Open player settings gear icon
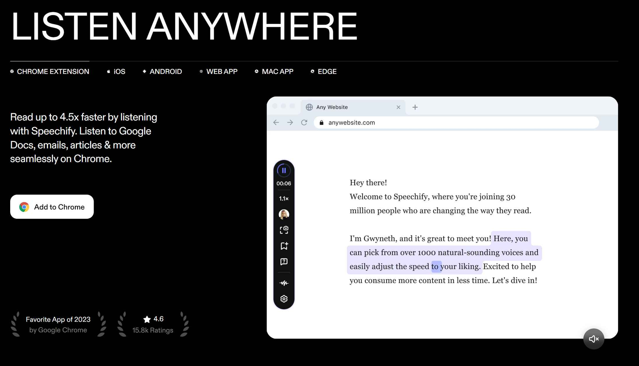The height and width of the screenshot is (366, 639). (284, 299)
